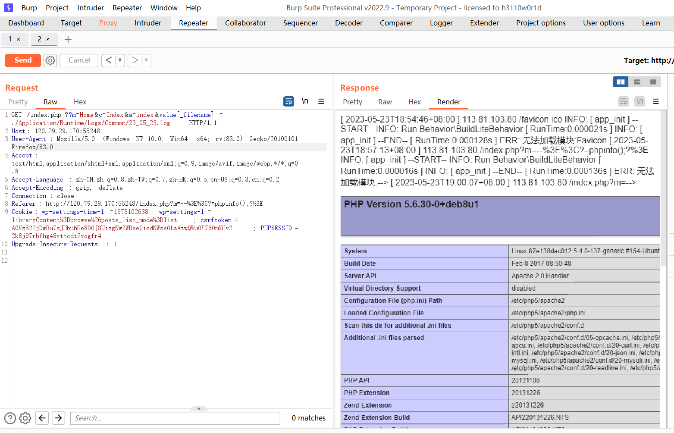The width and height of the screenshot is (674, 433).
Task: Click the request Search input field
Action: (x=175, y=418)
